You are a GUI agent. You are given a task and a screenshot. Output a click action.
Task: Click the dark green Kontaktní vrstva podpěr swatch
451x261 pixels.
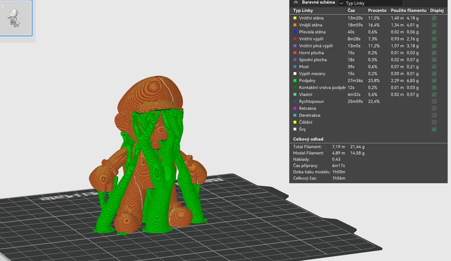(x=295, y=87)
